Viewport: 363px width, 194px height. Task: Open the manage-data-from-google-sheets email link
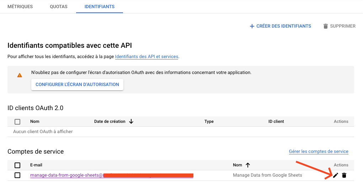tap(66, 175)
